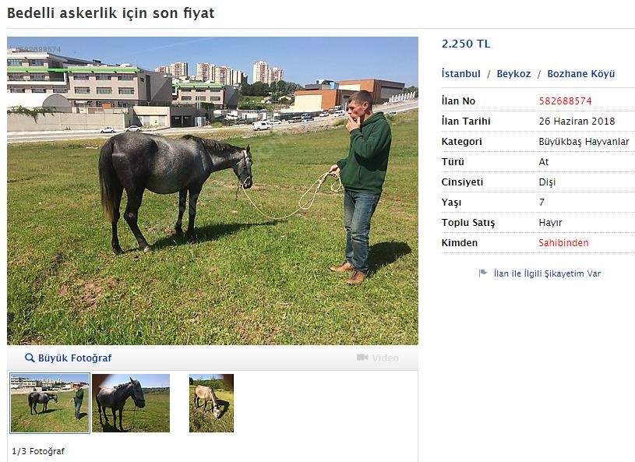
Task: Select the second thumbnail, horse close-up
Action: [x=131, y=404]
